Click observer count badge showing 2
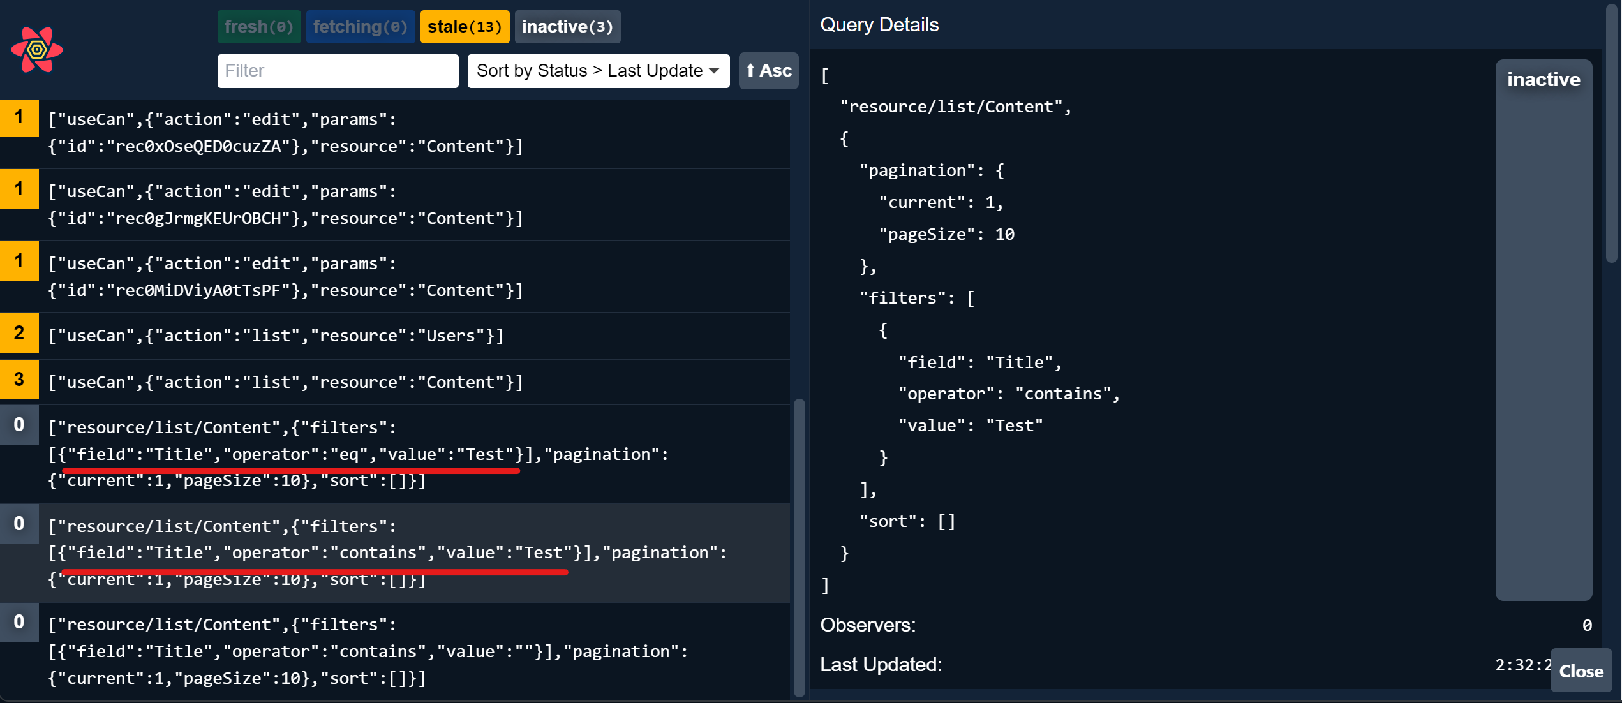 tap(19, 333)
